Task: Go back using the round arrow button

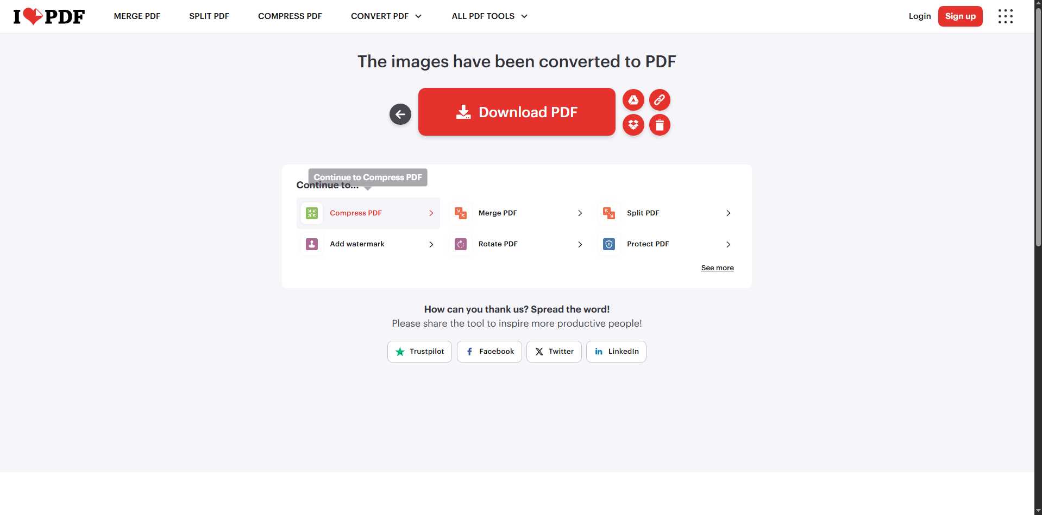Action: coord(400,114)
